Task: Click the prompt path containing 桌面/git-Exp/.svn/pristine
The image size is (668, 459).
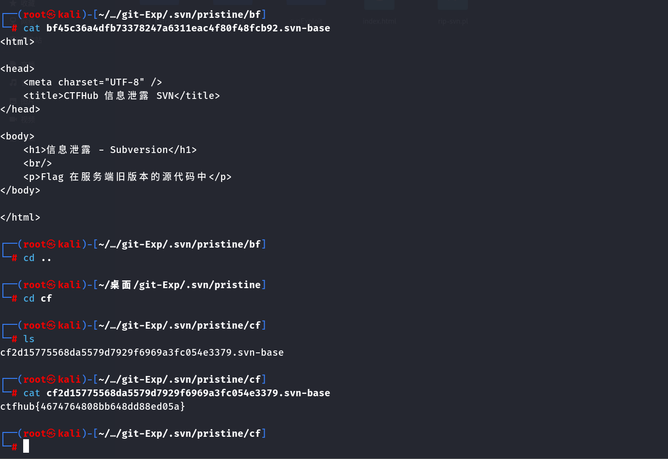Action: tap(180, 285)
